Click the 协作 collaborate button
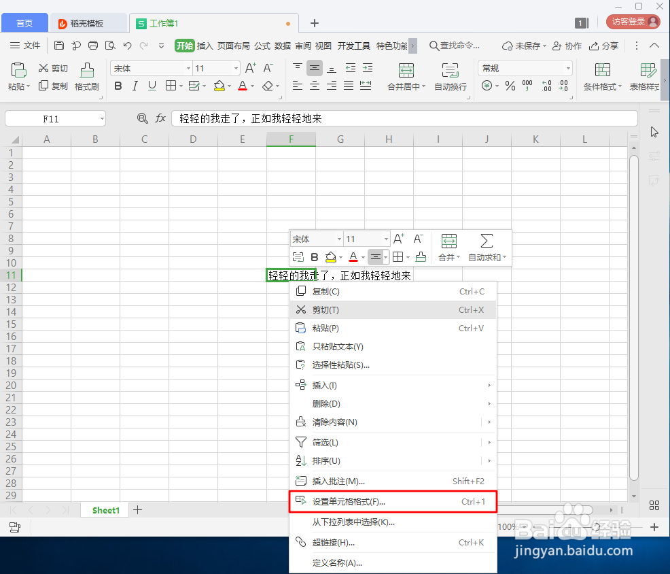Screen dimensions: 670x574 (567, 46)
